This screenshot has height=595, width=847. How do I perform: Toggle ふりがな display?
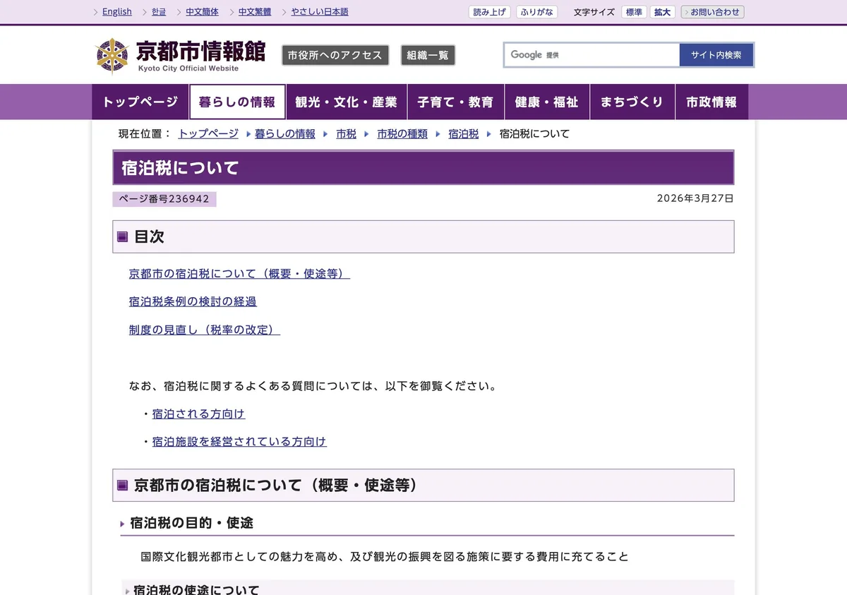[x=536, y=12]
